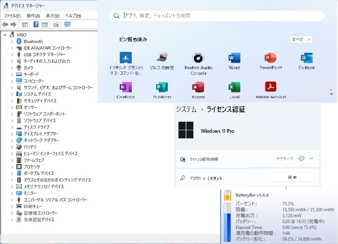
Task: Select the センサー tree row
Action: [31, 107]
